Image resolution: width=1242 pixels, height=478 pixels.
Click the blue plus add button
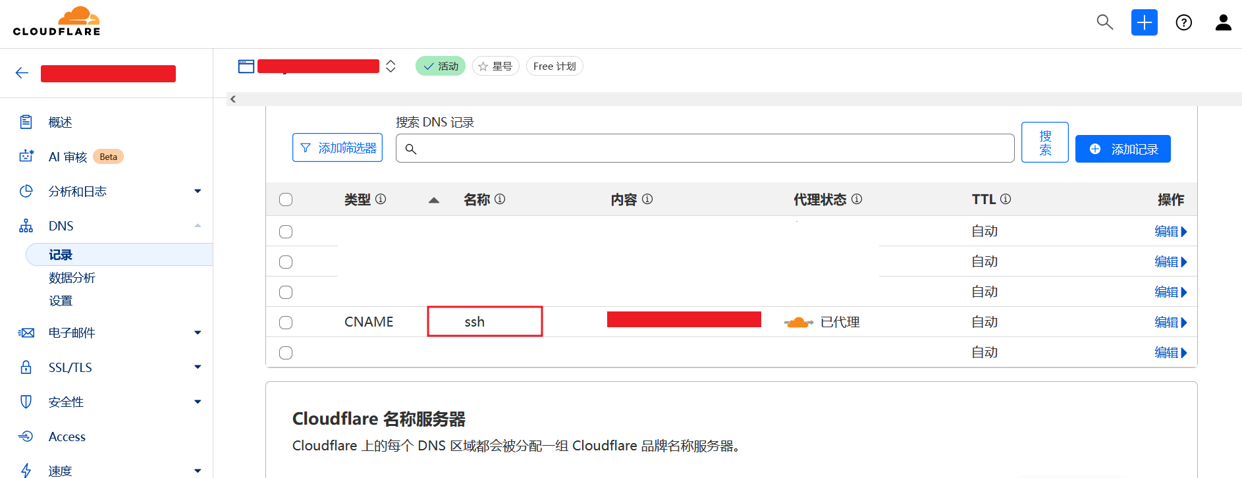click(x=1145, y=22)
